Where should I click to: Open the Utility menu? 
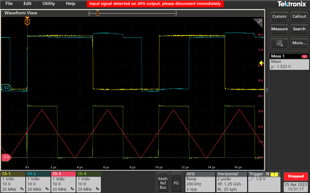point(48,3)
